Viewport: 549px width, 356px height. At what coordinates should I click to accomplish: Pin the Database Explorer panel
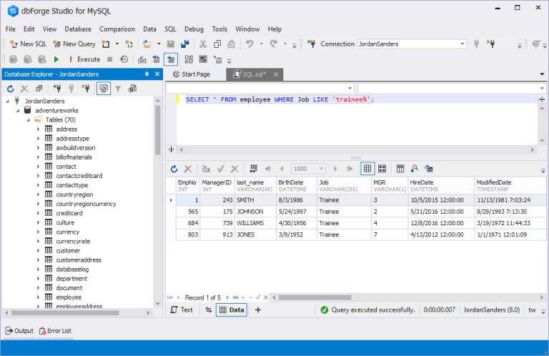[147, 74]
